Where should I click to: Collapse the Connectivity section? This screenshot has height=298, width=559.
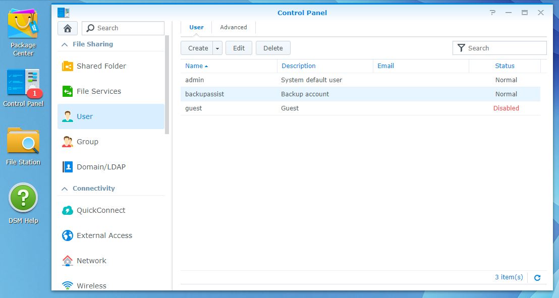[x=65, y=189]
